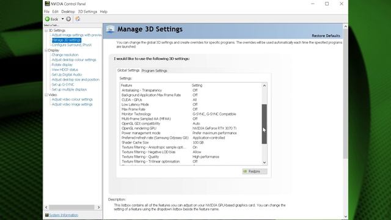Click the Home icon in toolbar
The height and width of the screenshot is (220, 391).
click(x=78, y=19)
